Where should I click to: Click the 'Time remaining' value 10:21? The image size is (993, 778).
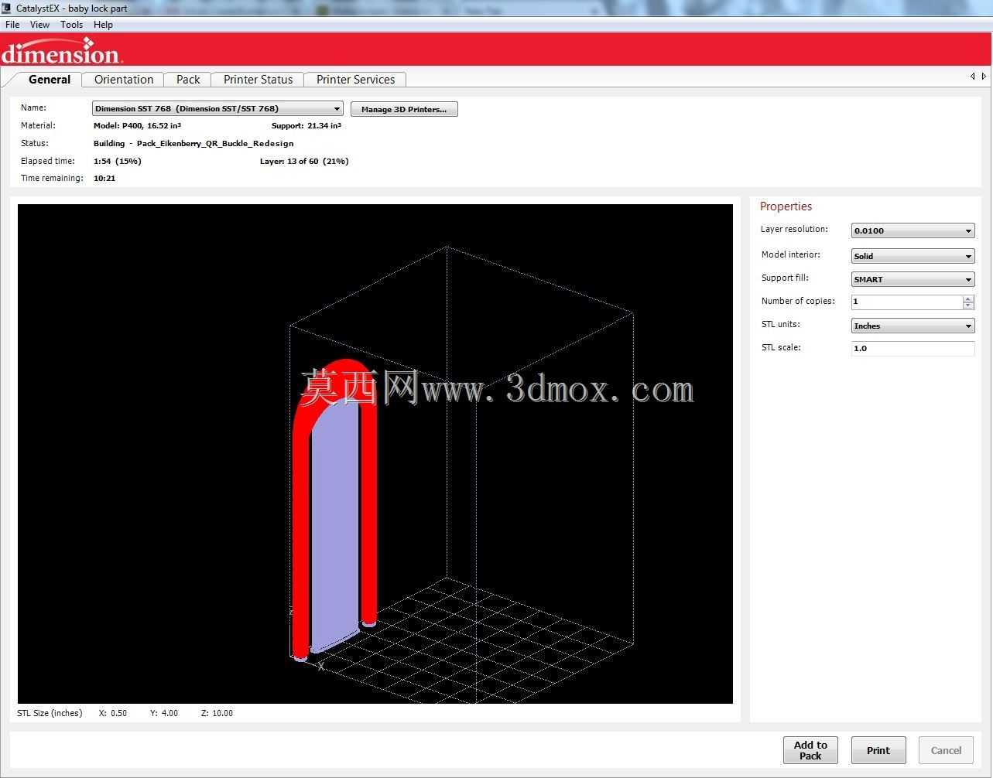104,178
